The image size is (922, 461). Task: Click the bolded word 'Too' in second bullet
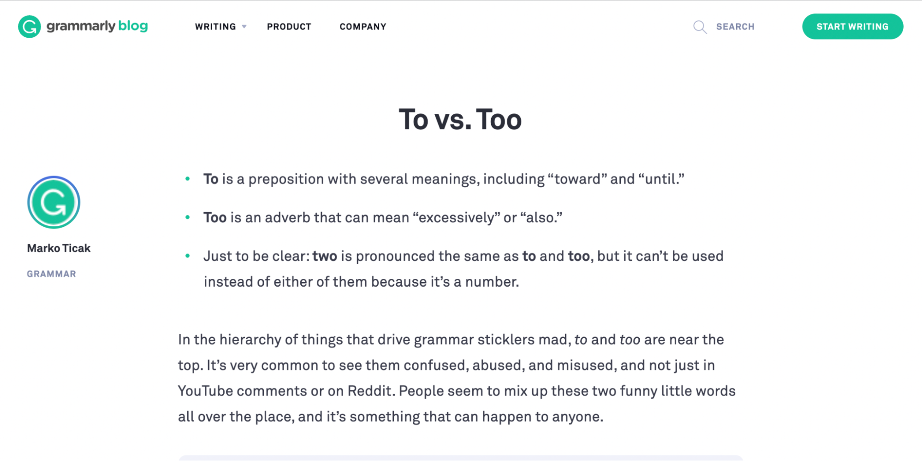tap(214, 217)
